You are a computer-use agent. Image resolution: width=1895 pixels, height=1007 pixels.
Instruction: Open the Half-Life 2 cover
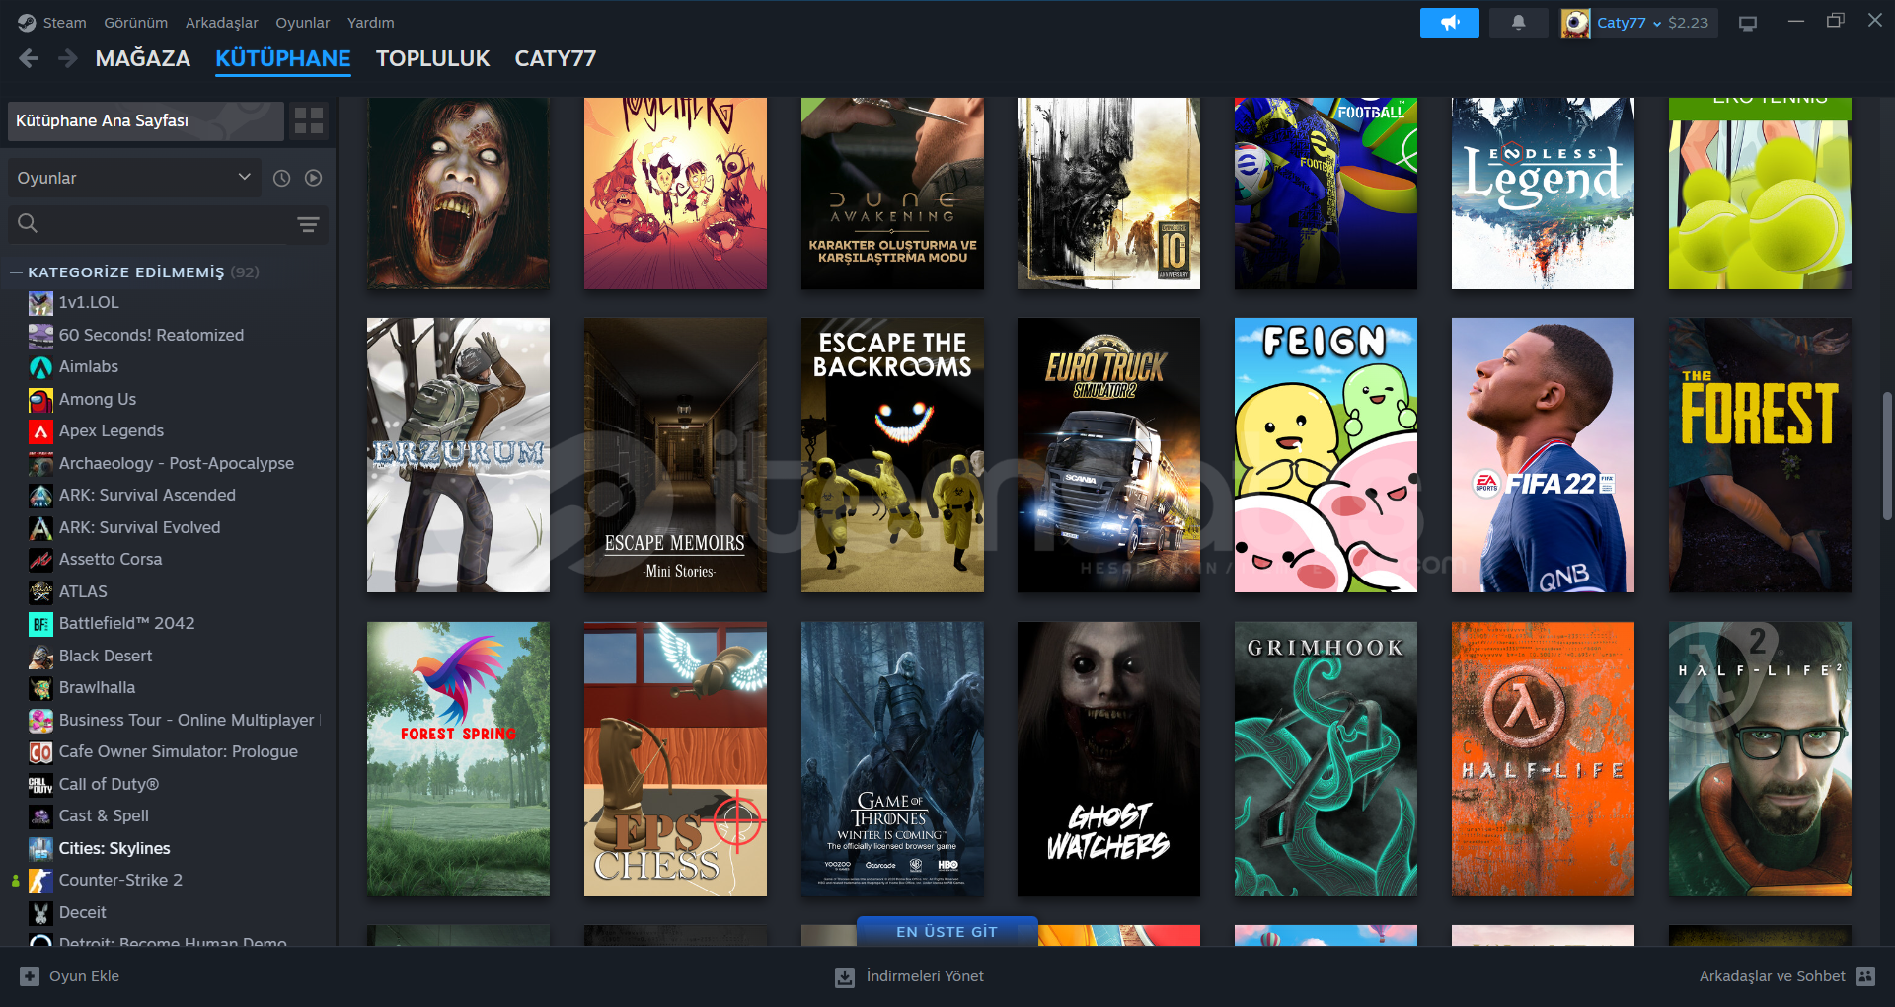[1760, 759]
